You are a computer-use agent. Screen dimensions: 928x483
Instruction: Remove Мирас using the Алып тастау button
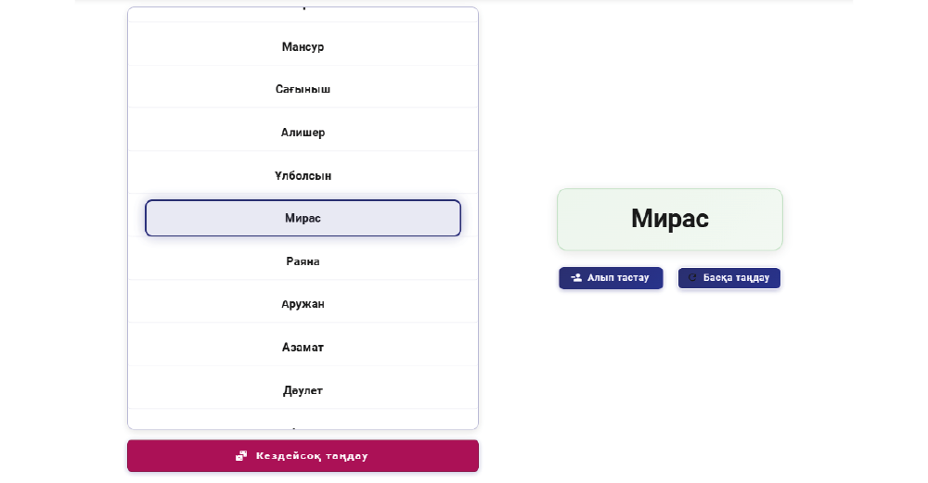point(611,278)
